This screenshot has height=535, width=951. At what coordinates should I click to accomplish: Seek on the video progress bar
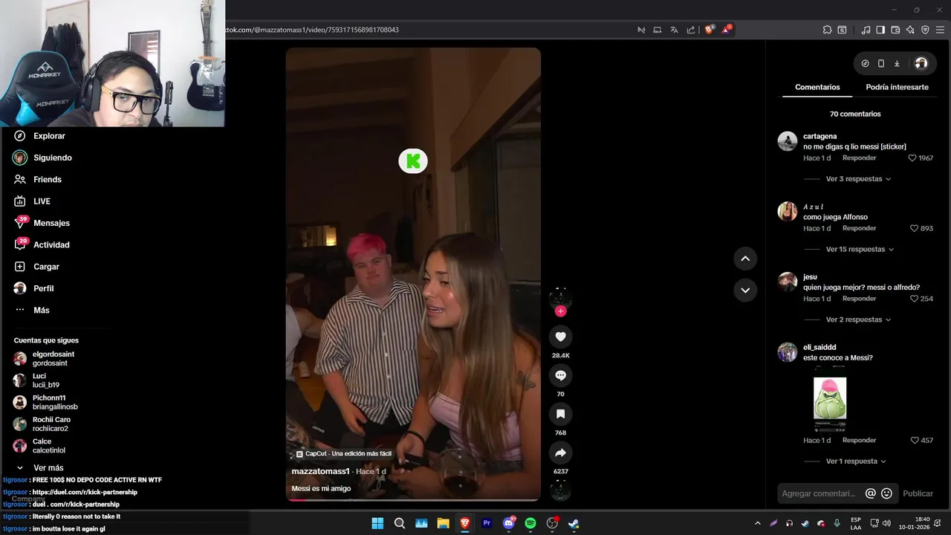(413, 500)
